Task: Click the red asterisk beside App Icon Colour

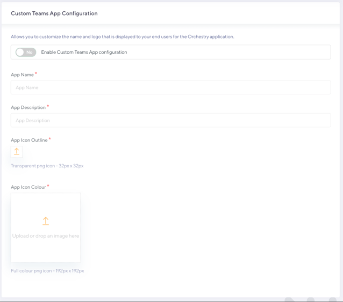Action: tap(48, 186)
